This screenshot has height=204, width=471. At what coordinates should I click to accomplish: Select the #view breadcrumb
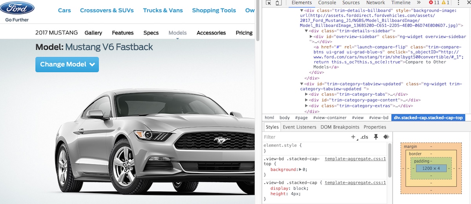pyautogui.click(x=358, y=117)
